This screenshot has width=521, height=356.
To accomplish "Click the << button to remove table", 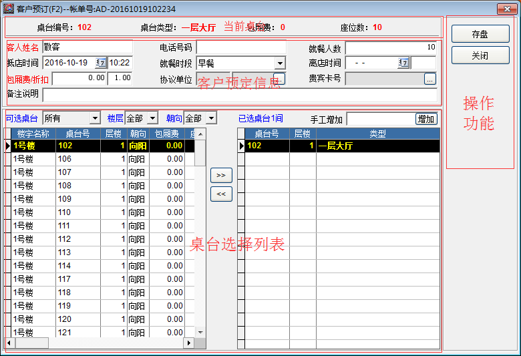I will (221, 194).
